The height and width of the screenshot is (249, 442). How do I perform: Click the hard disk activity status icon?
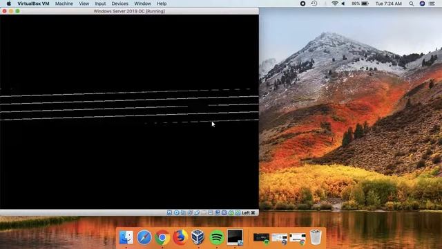tap(169, 212)
